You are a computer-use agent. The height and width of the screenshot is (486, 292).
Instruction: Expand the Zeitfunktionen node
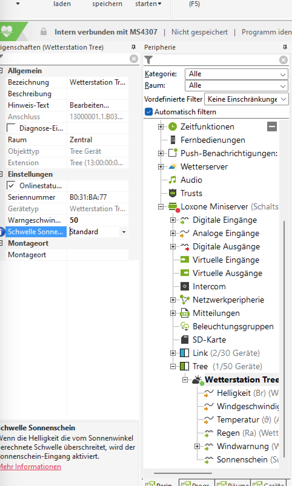(x=161, y=126)
